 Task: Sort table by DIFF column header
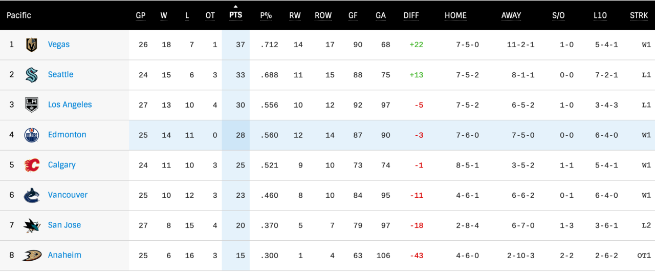tap(411, 15)
